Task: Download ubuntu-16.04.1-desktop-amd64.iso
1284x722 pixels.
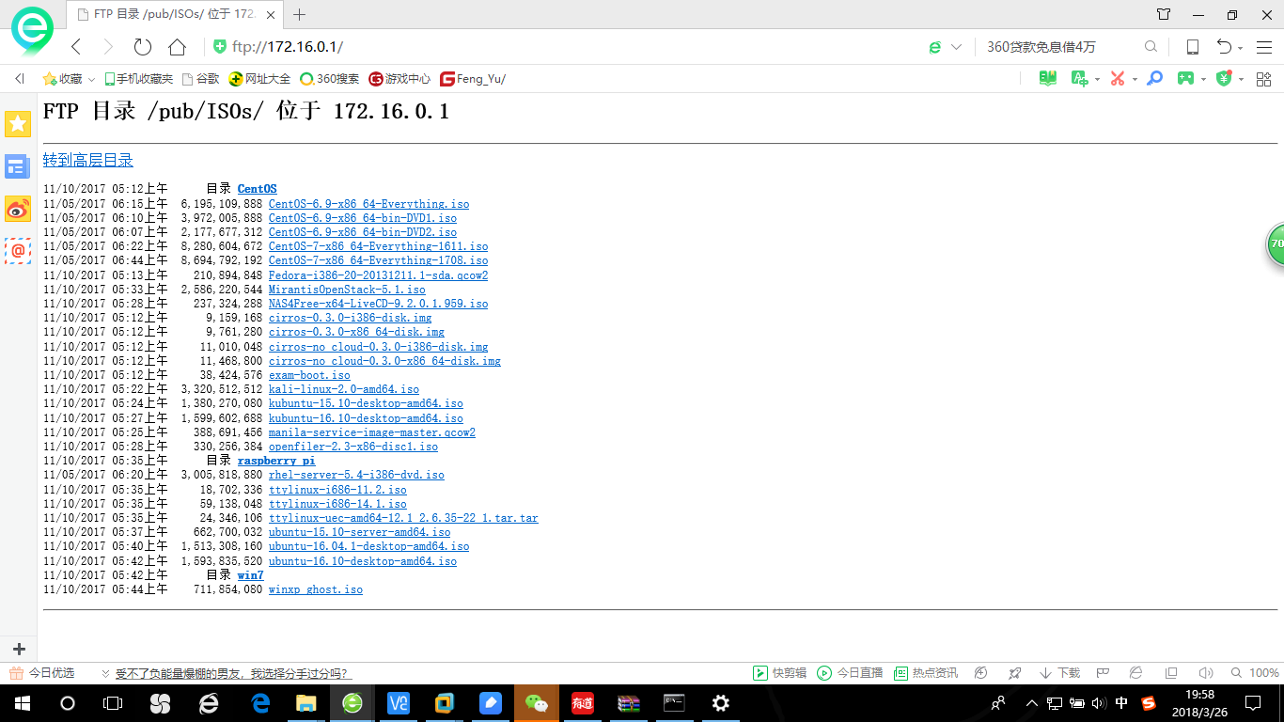Action: tap(368, 546)
